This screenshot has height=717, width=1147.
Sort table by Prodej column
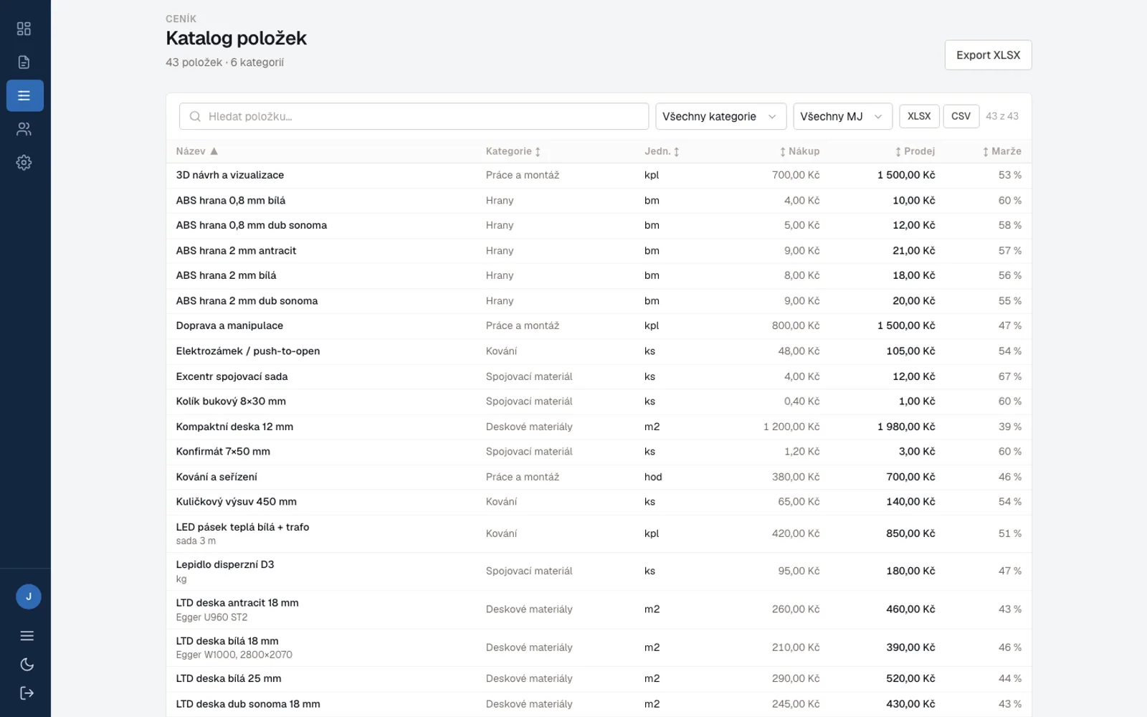tap(915, 151)
